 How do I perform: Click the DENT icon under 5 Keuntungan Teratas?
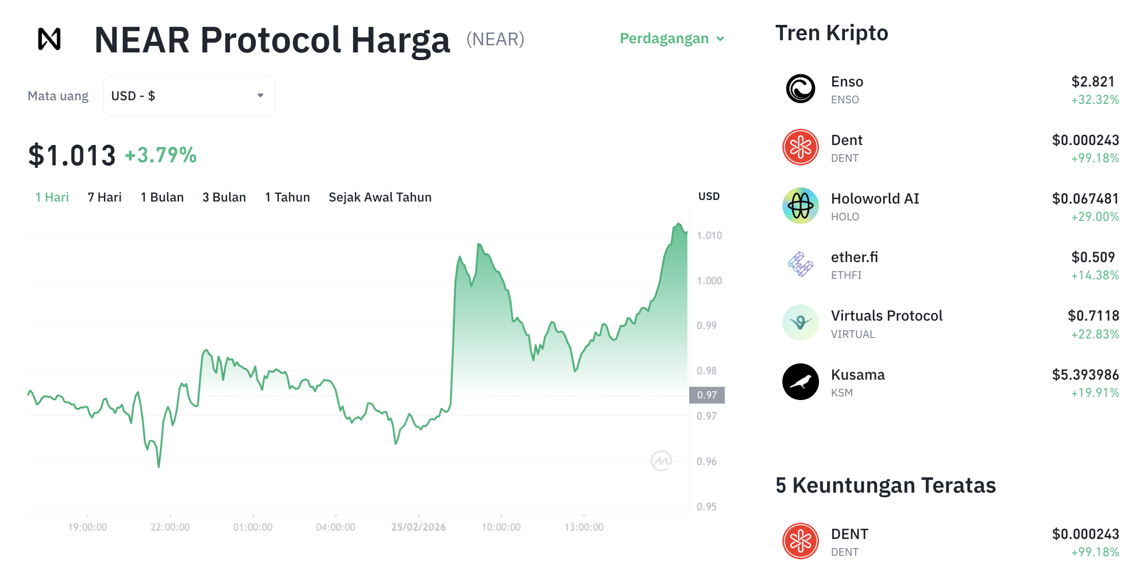coord(800,541)
